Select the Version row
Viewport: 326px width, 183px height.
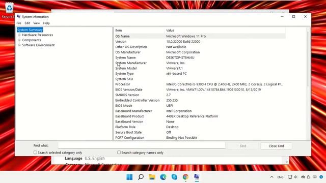[x=200, y=42]
